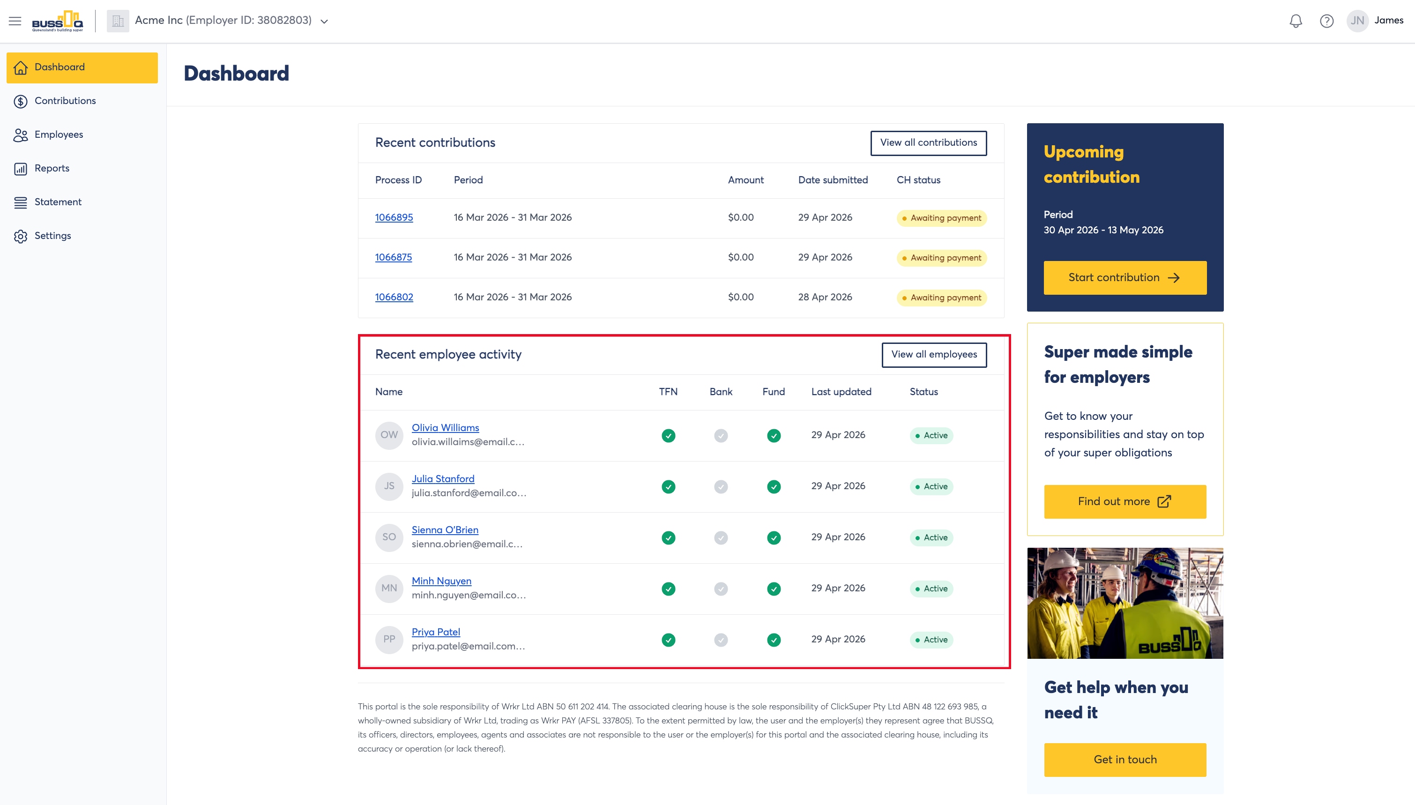
Task: Open Minh Nguyen profile link
Action: [x=442, y=581]
